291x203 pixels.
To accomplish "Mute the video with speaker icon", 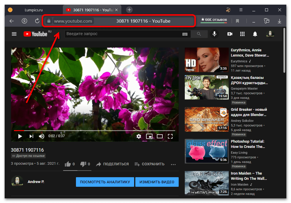I will tap(42, 136).
